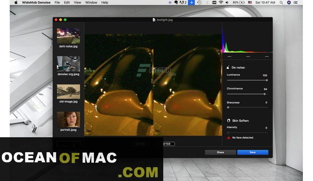The height and width of the screenshot is (181, 313).
Task: Open the Wi-Fi status menu
Action: click(x=221, y=2)
